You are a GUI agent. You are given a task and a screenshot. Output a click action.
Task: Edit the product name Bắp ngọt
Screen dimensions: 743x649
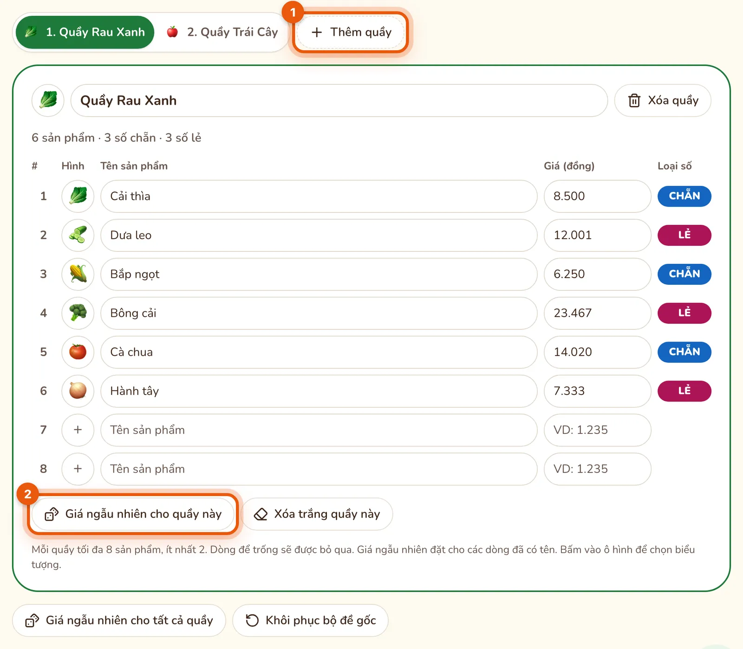click(319, 274)
